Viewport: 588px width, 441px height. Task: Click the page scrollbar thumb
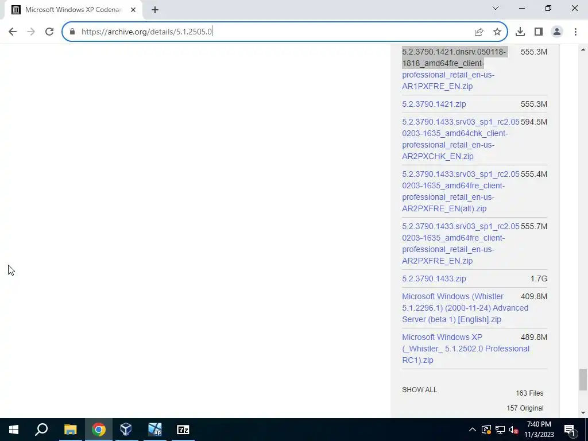click(x=582, y=380)
